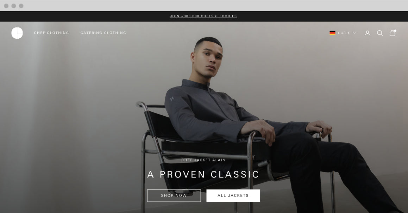The height and width of the screenshot is (213, 408).
Task: Click the German flag icon
Action: (x=332, y=33)
